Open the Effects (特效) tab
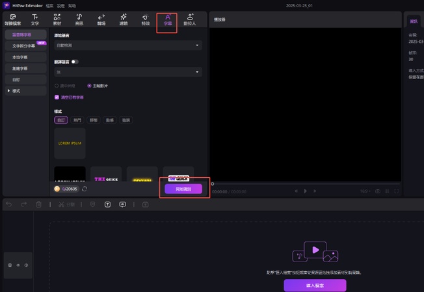This screenshot has height=292, width=424. pos(146,19)
